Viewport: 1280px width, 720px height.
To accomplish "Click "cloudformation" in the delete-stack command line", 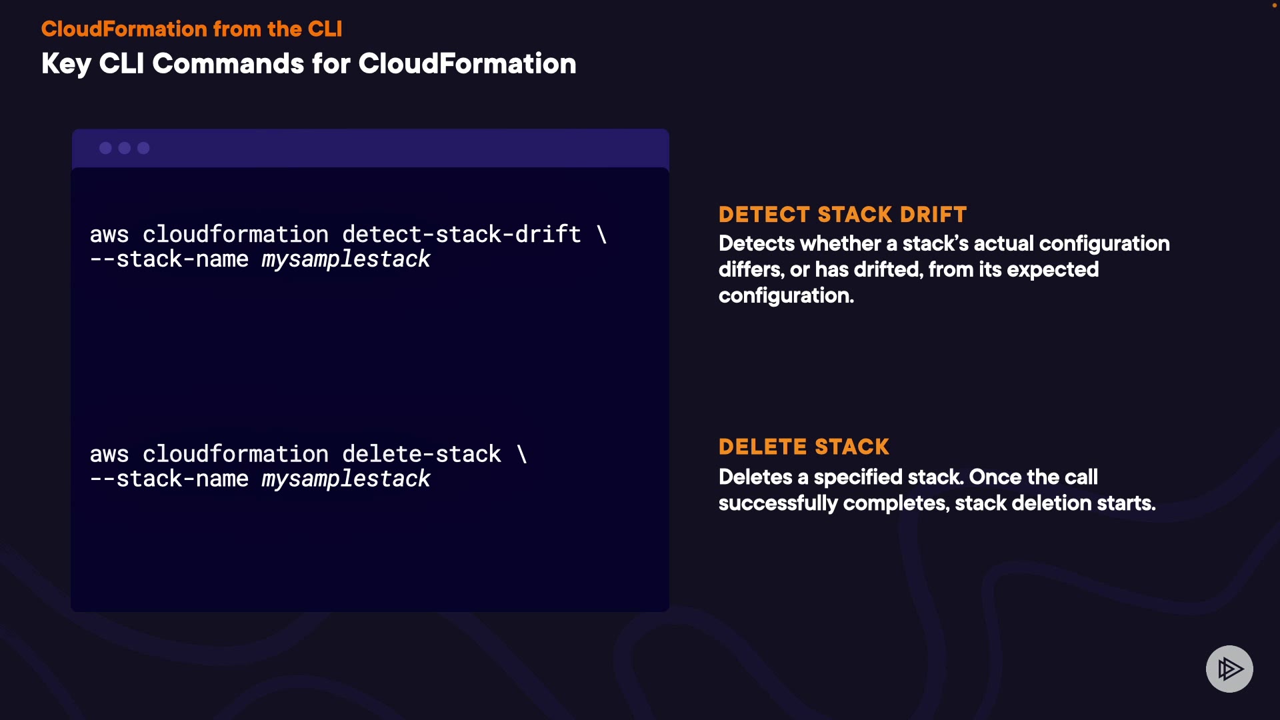I will click(235, 454).
